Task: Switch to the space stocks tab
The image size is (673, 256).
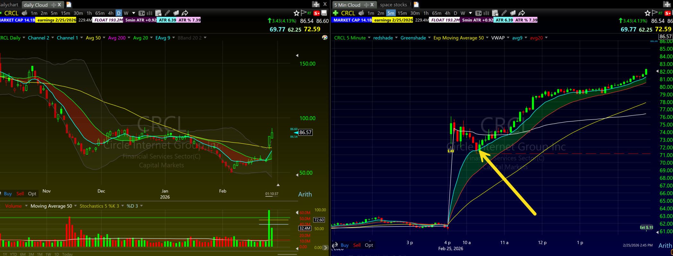Action: (393, 4)
